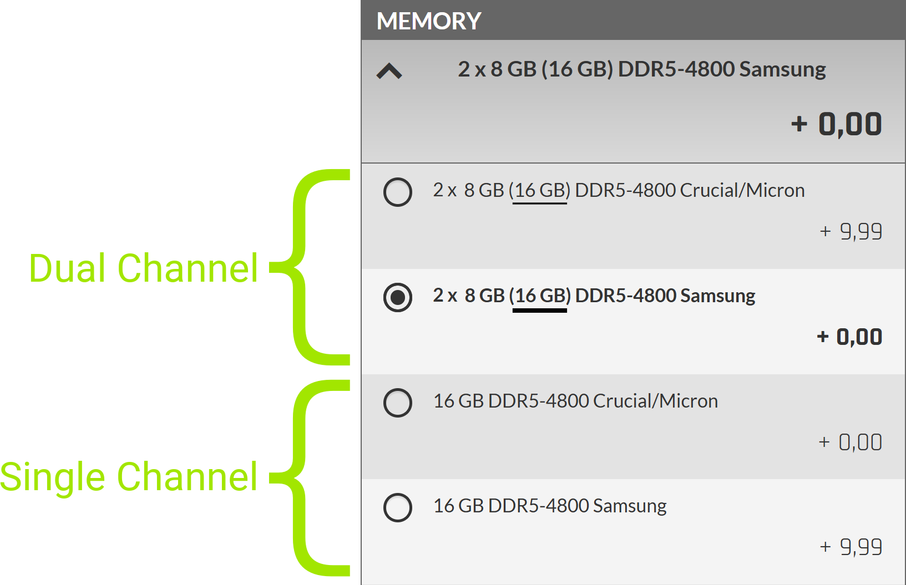The width and height of the screenshot is (906, 585).
Task: Click the + 9,99 price on the Samsung single channel row
Action: coord(851,547)
